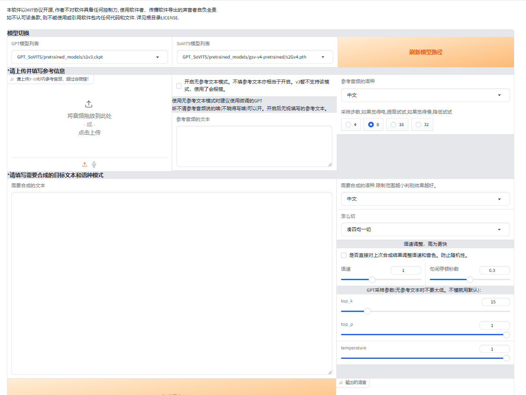Viewport: 526px width, 395px height.
Task: Check 是否直接对上次合成结果调整语速和音色
Action: [344, 255]
